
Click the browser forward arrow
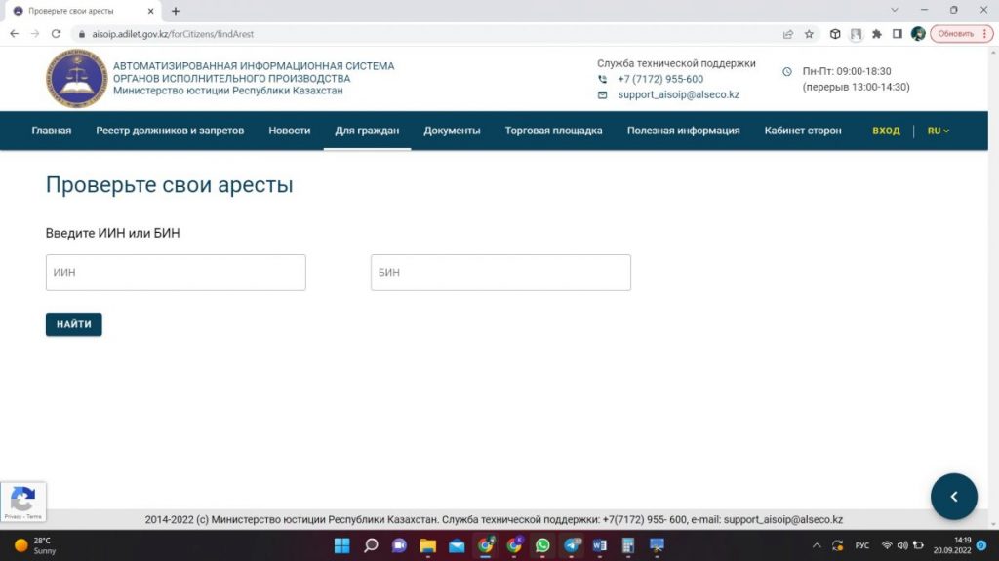35,34
